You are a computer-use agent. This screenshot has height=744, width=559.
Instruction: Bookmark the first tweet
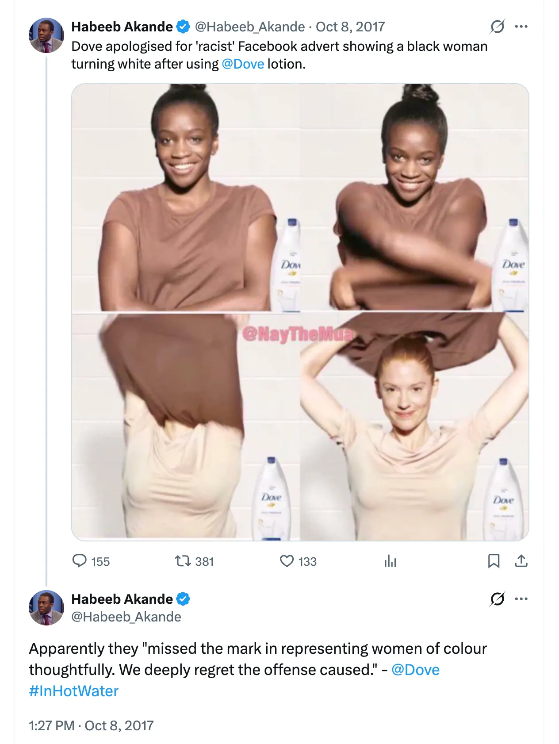pyautogui.click(x=494, y=561)
